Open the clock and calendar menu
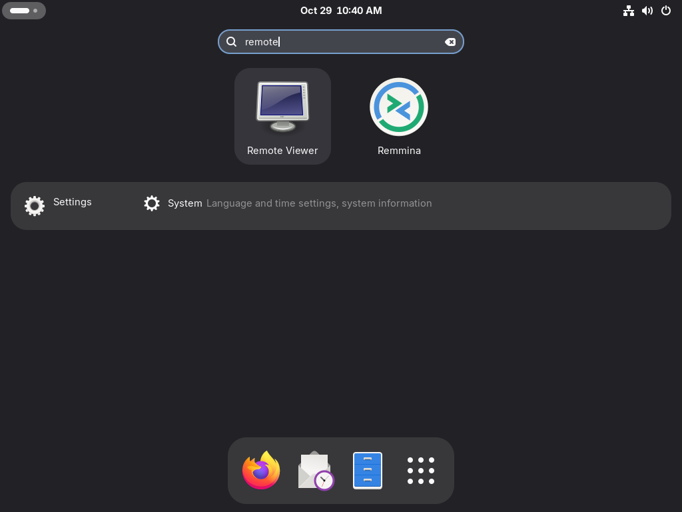 (341, 11)
